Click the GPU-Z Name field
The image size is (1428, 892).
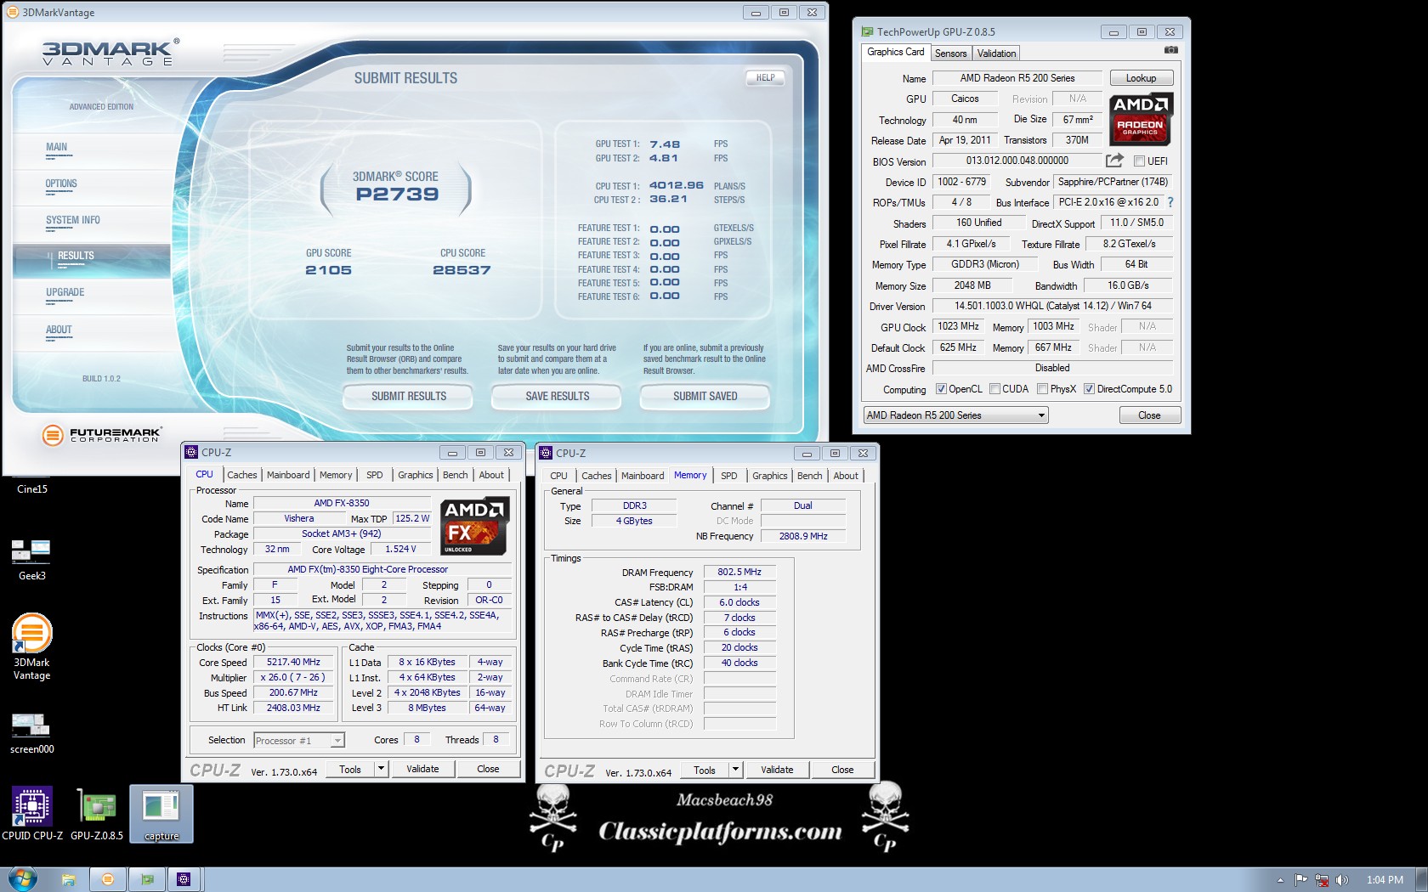click(x=1017, y=78)
